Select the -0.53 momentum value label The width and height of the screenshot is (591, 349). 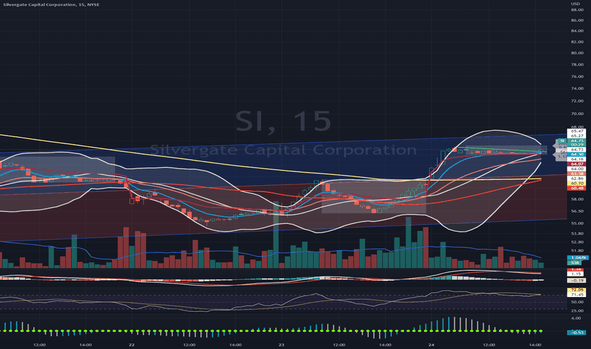(577, 333)
